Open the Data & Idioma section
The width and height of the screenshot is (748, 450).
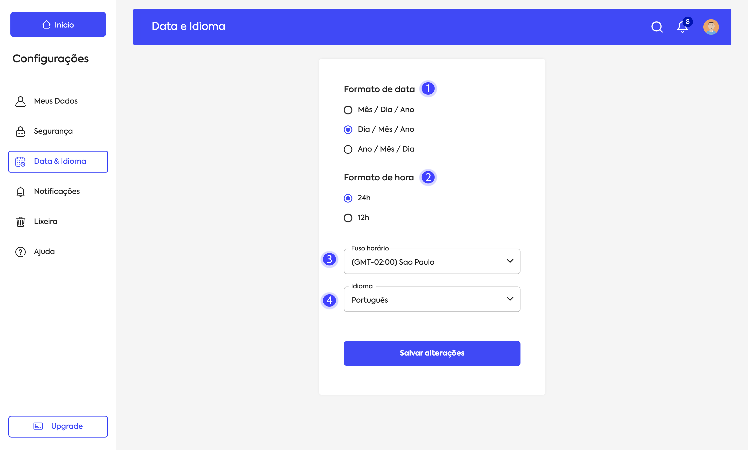58,161
